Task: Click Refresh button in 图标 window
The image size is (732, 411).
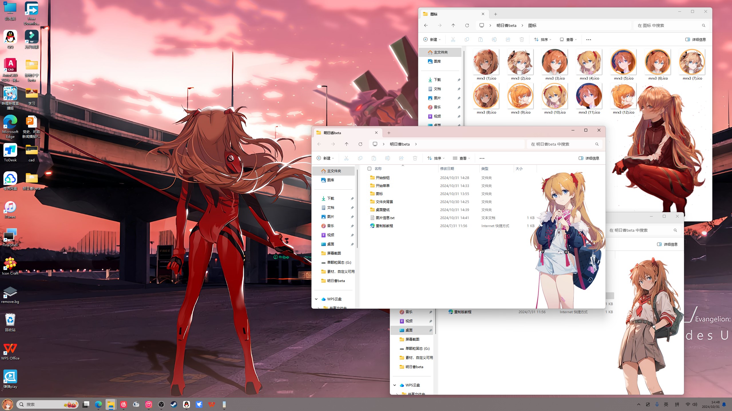Action: [467, 25]
